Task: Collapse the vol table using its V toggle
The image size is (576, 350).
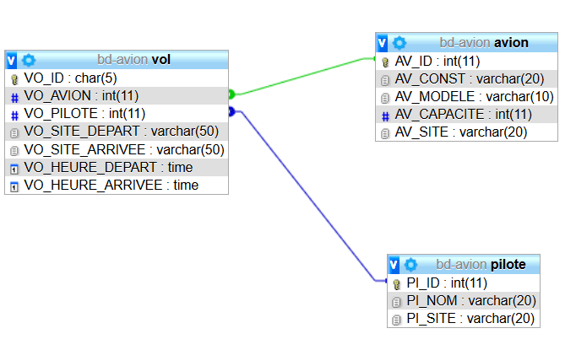Action: (x=12, y=60)
